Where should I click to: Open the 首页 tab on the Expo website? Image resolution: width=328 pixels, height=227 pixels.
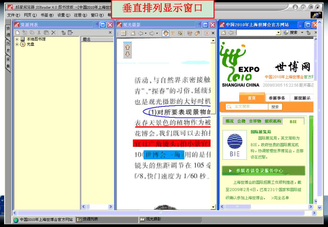252,98
